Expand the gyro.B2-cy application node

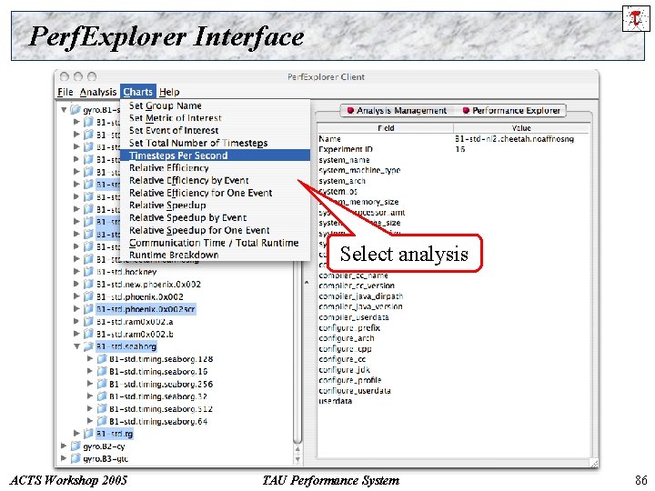click(x=64, y=446)
